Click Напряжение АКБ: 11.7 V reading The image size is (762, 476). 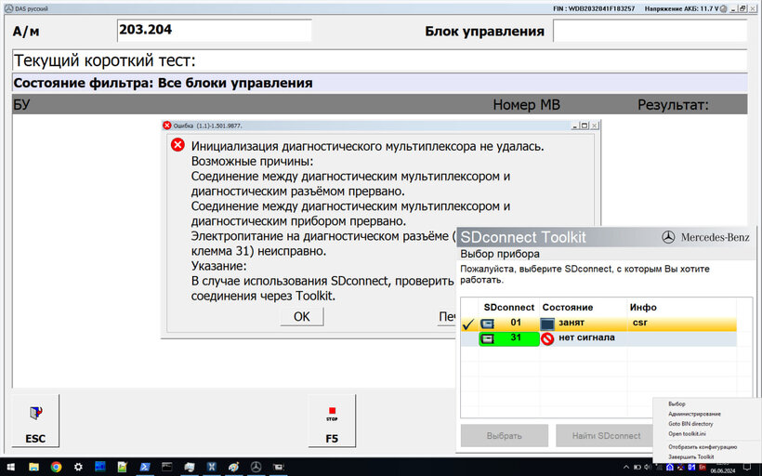[681, 8]
